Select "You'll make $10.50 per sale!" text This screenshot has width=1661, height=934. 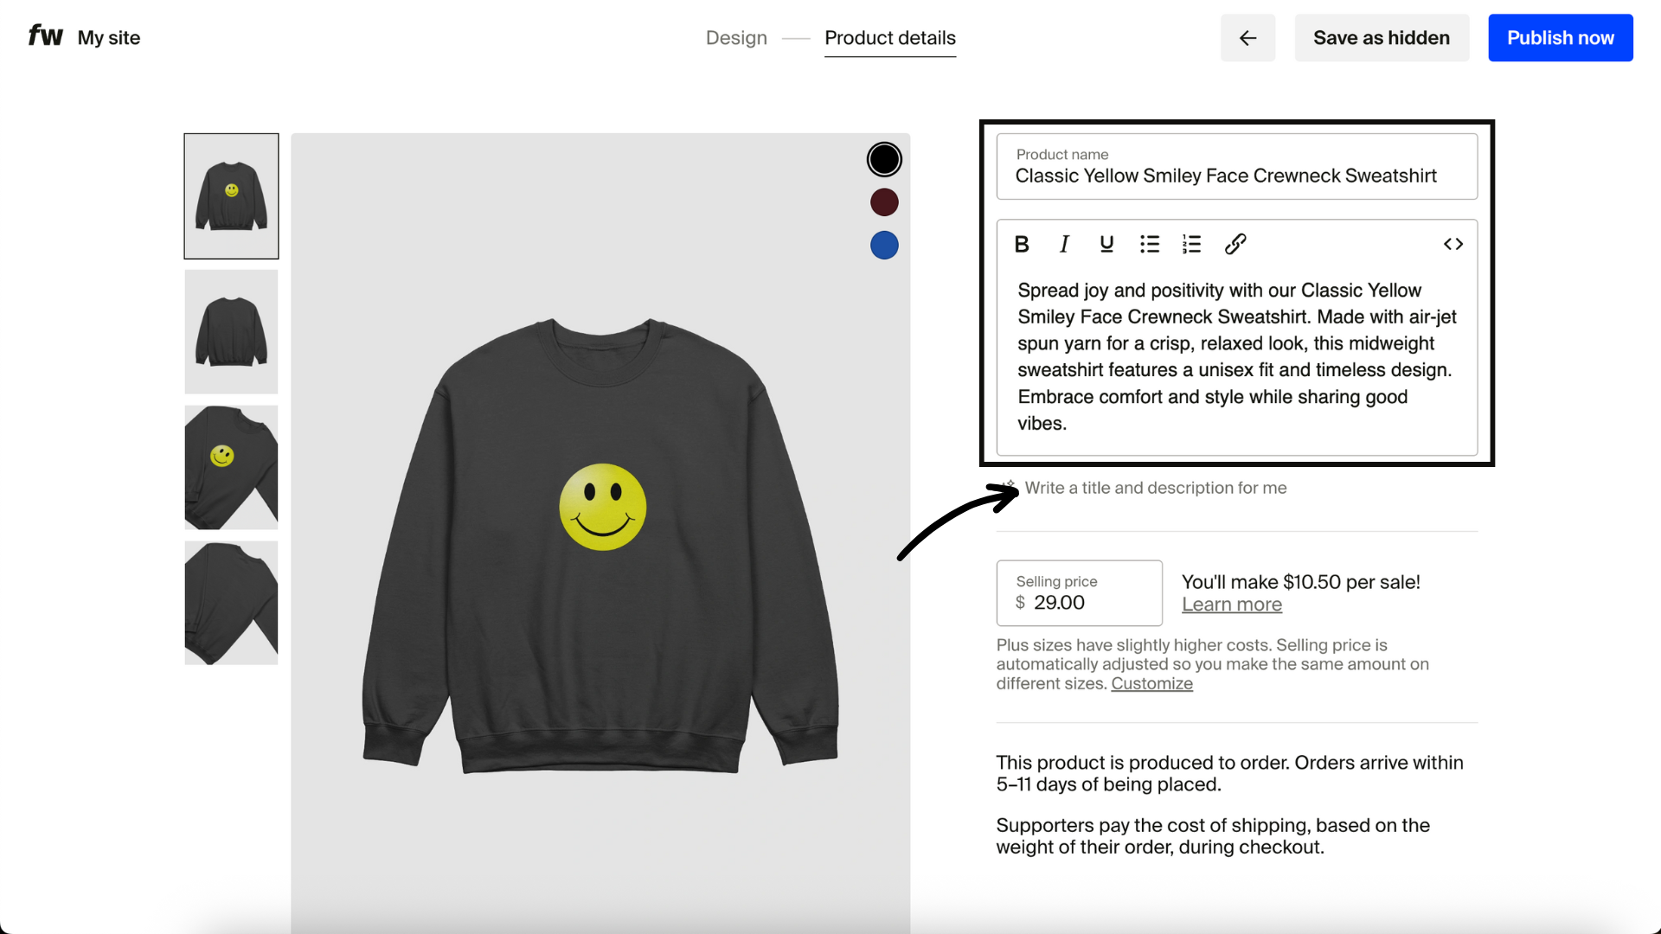tap(1301, 582)
